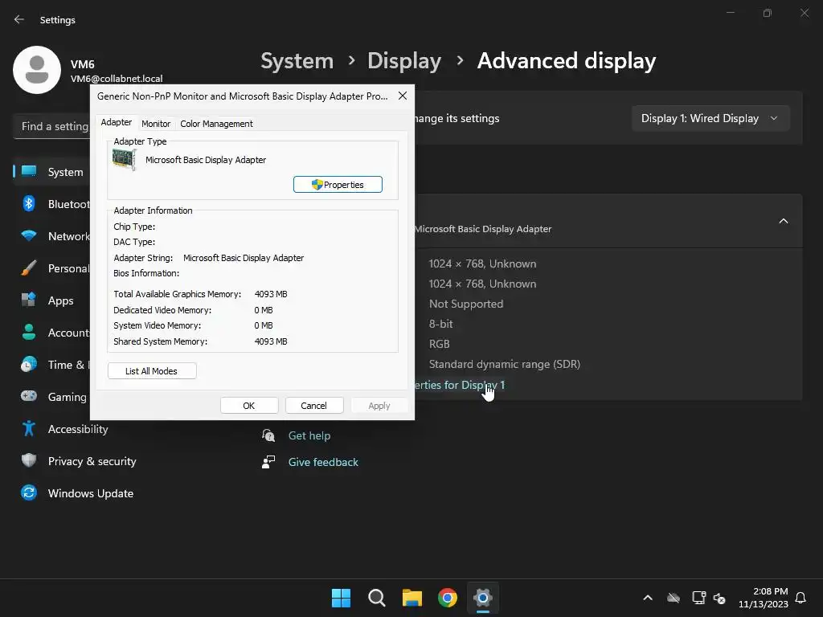The width and height of the screenshot is (823, 617).
Task: Go to Display in the breadcrumb
Action: click(404, 61)
